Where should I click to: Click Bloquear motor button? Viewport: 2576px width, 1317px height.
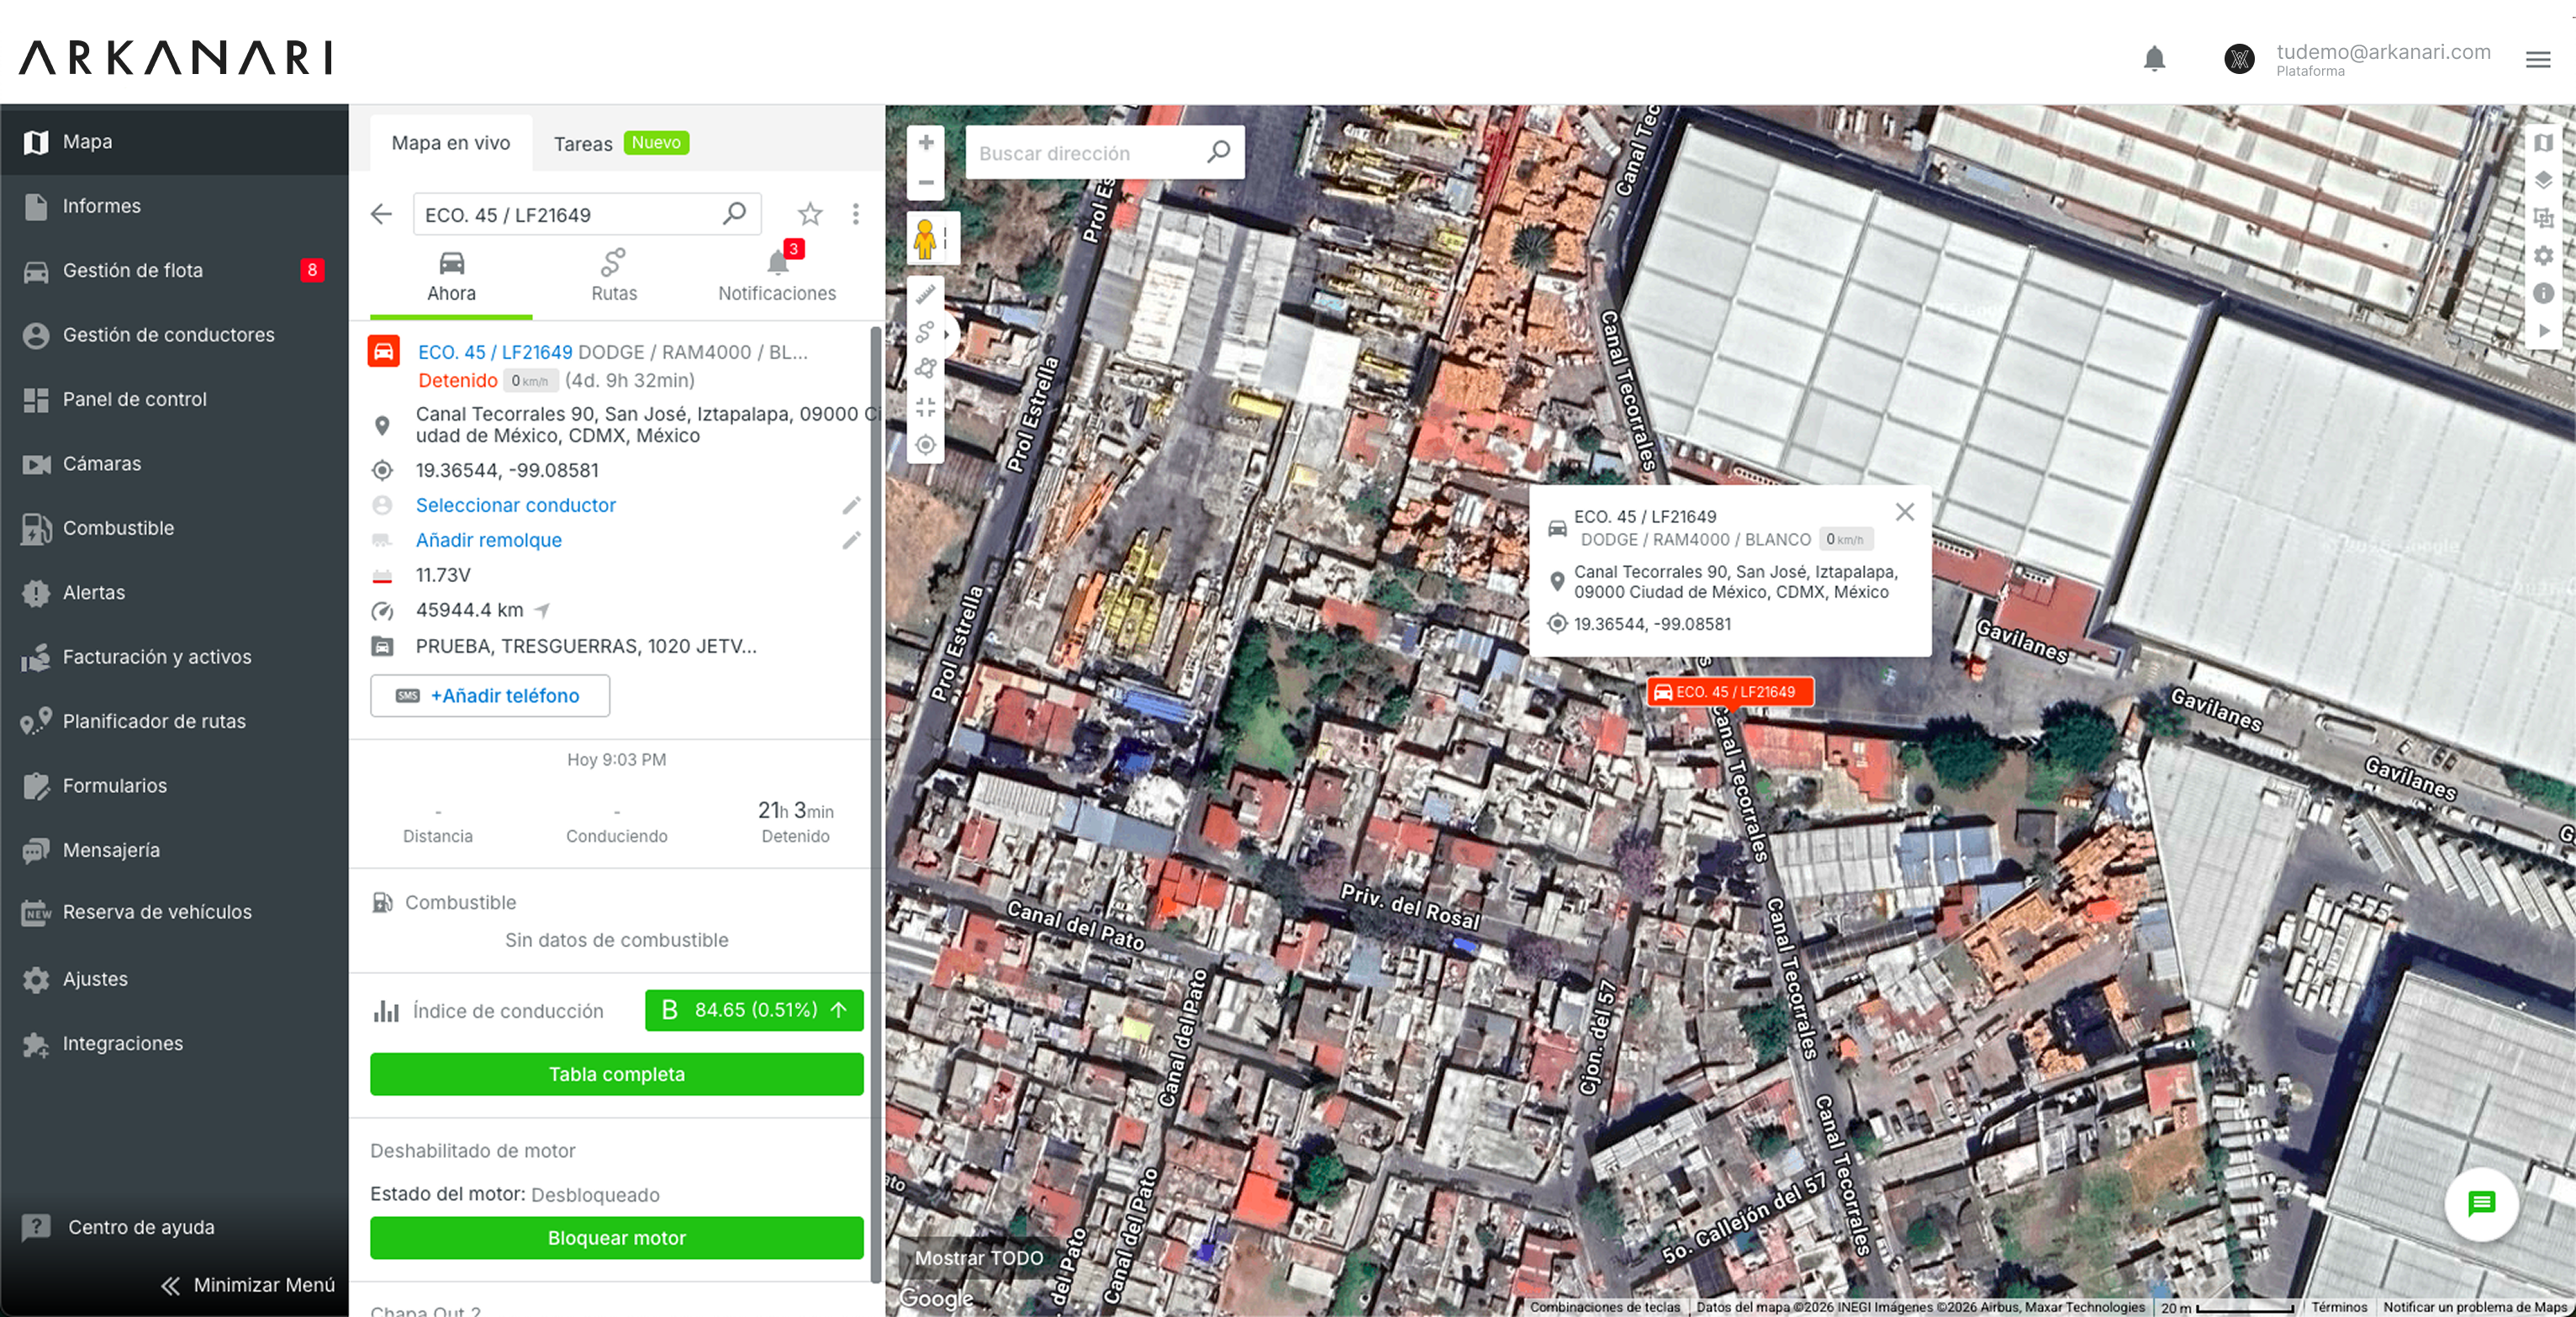pos(615,1238)
